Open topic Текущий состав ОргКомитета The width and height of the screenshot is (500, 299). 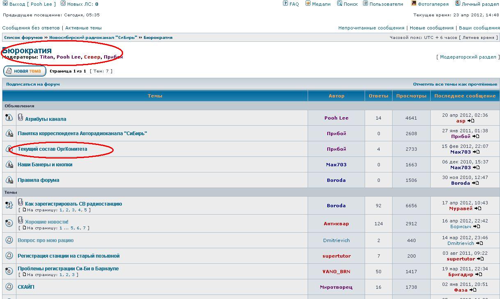point(52,149)
